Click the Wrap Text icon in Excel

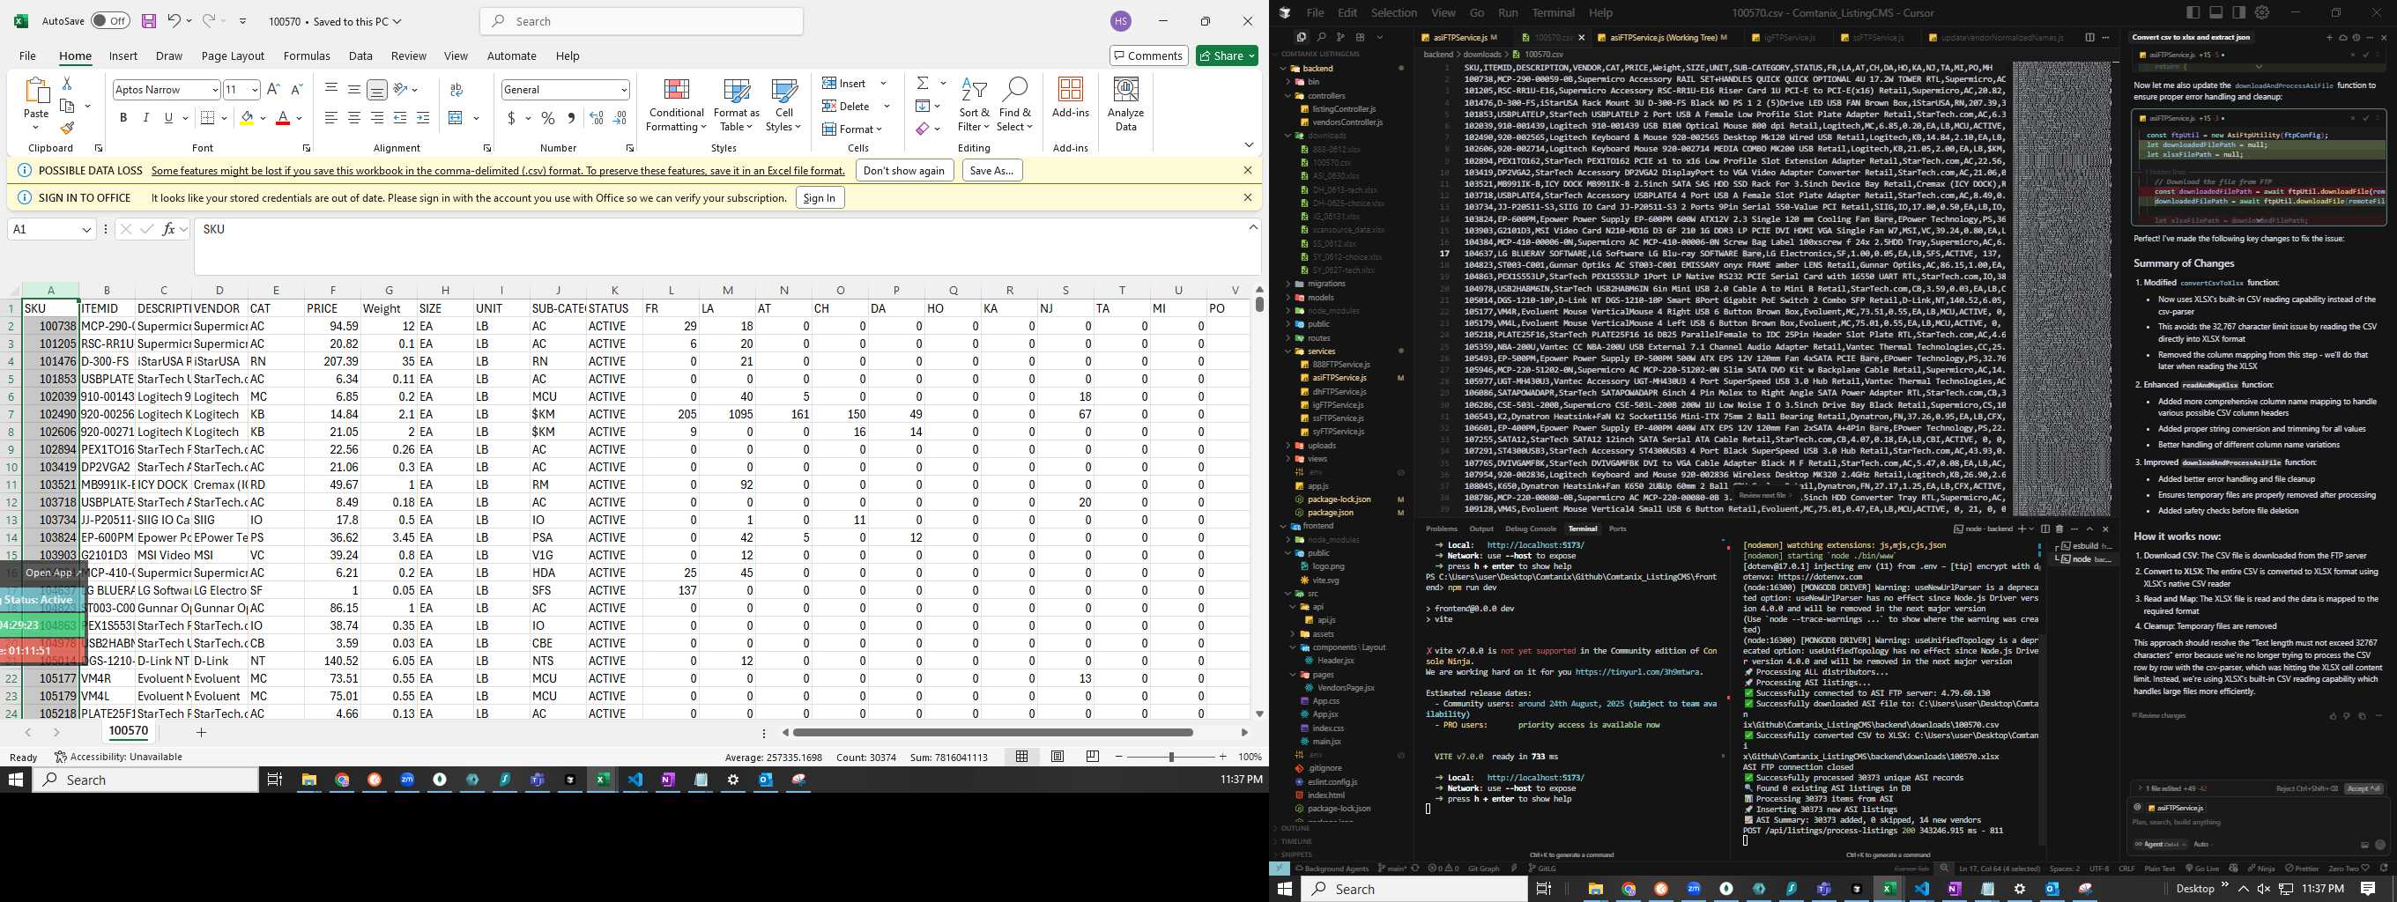(456, 89)
